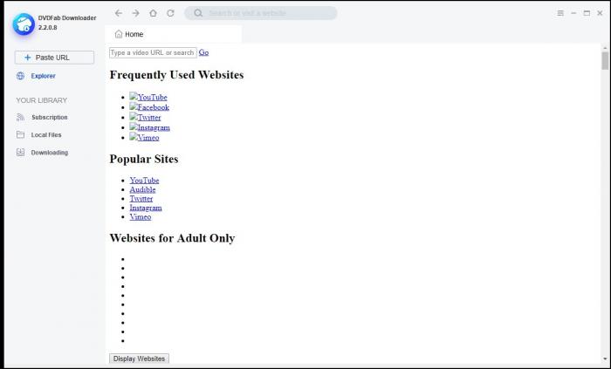Open the hamburger menu icon
Image resolution: width=611 pixels, height=369 pixels.
click(560, 13)
